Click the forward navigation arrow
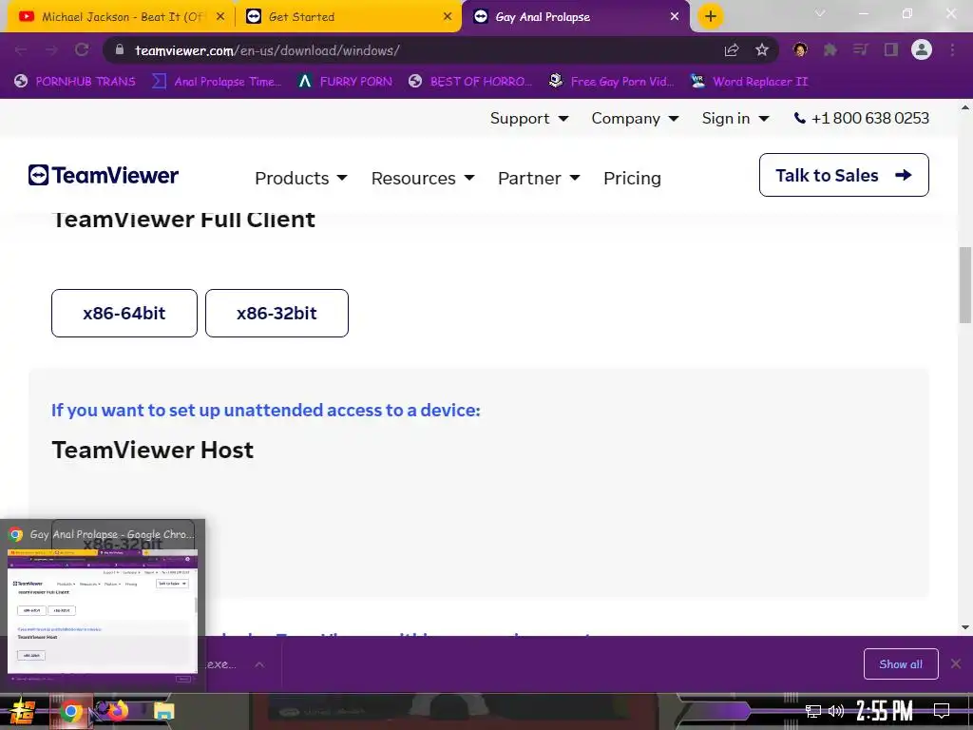 pyautogui.click(x=51, y=50)
